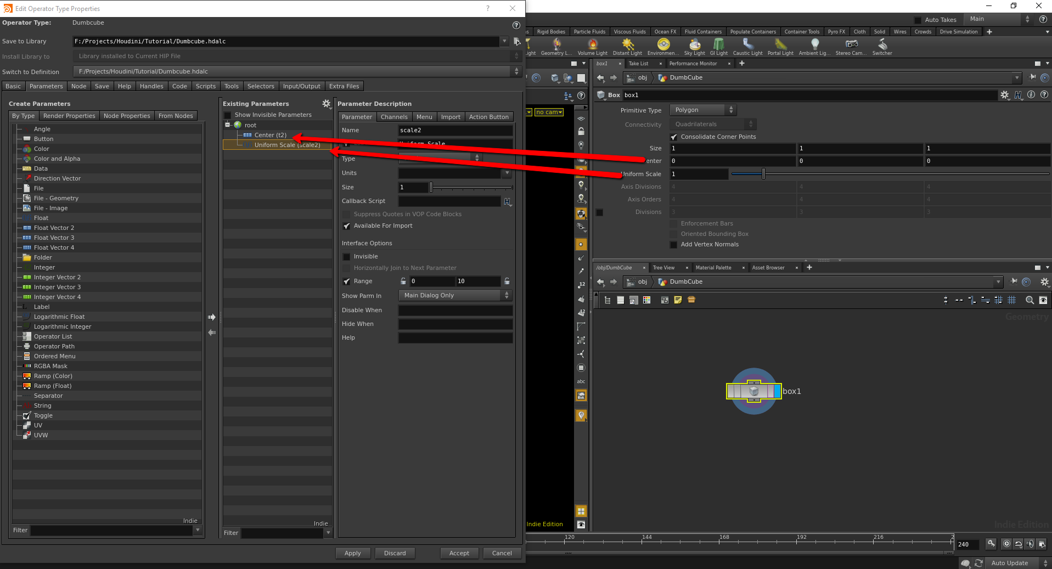Image resolution: width=1052 pixels, height=569 pixels.
Task: Click obj in network pane path
Action: coord(643,282)
